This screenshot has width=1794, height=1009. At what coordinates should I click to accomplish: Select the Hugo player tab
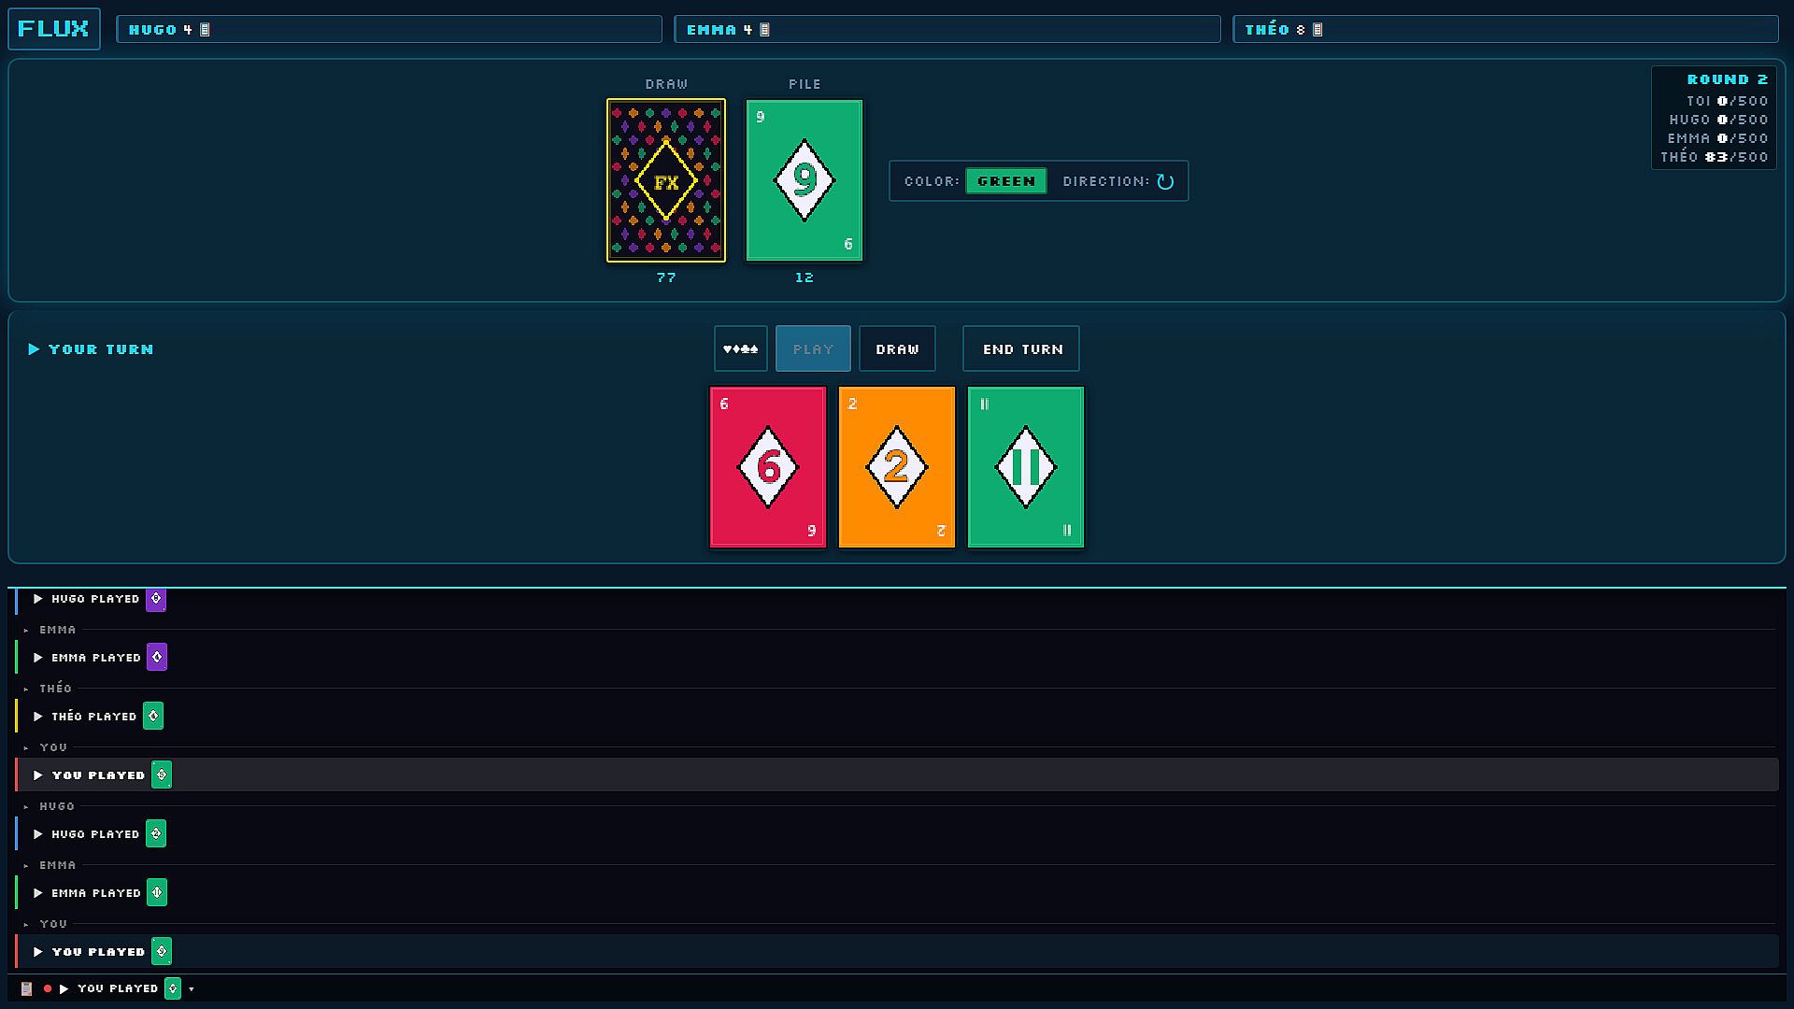389,29
